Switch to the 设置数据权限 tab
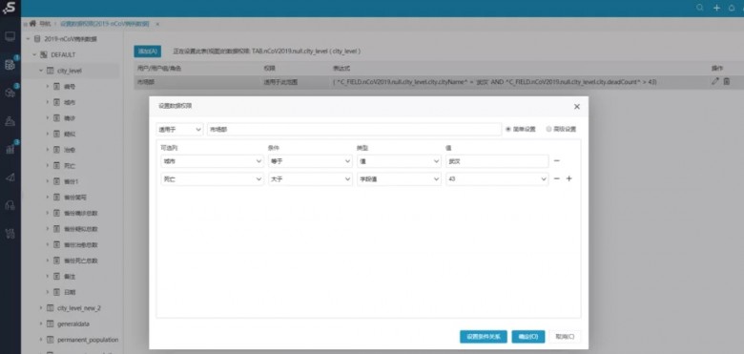The height and width of the screenshot is (354, 744). coord(105,23)
